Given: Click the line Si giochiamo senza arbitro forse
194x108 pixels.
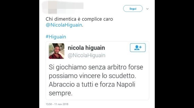Looking at the screenshot, I should coord(96,67).
